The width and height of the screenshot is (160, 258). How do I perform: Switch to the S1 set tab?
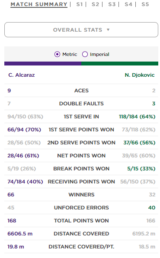80,4
